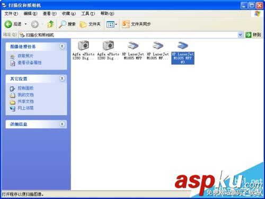Screen dimensions: 265x199
Task: Click the Folder Sync (文件夹同步) icon
Action: pos(126,24)
